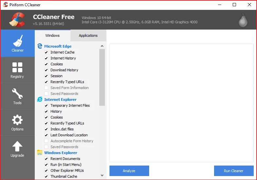Viewport: 257px width, 180px height.
Task: Click the list scroll down arrow
Action: click(x=102, y=175)
